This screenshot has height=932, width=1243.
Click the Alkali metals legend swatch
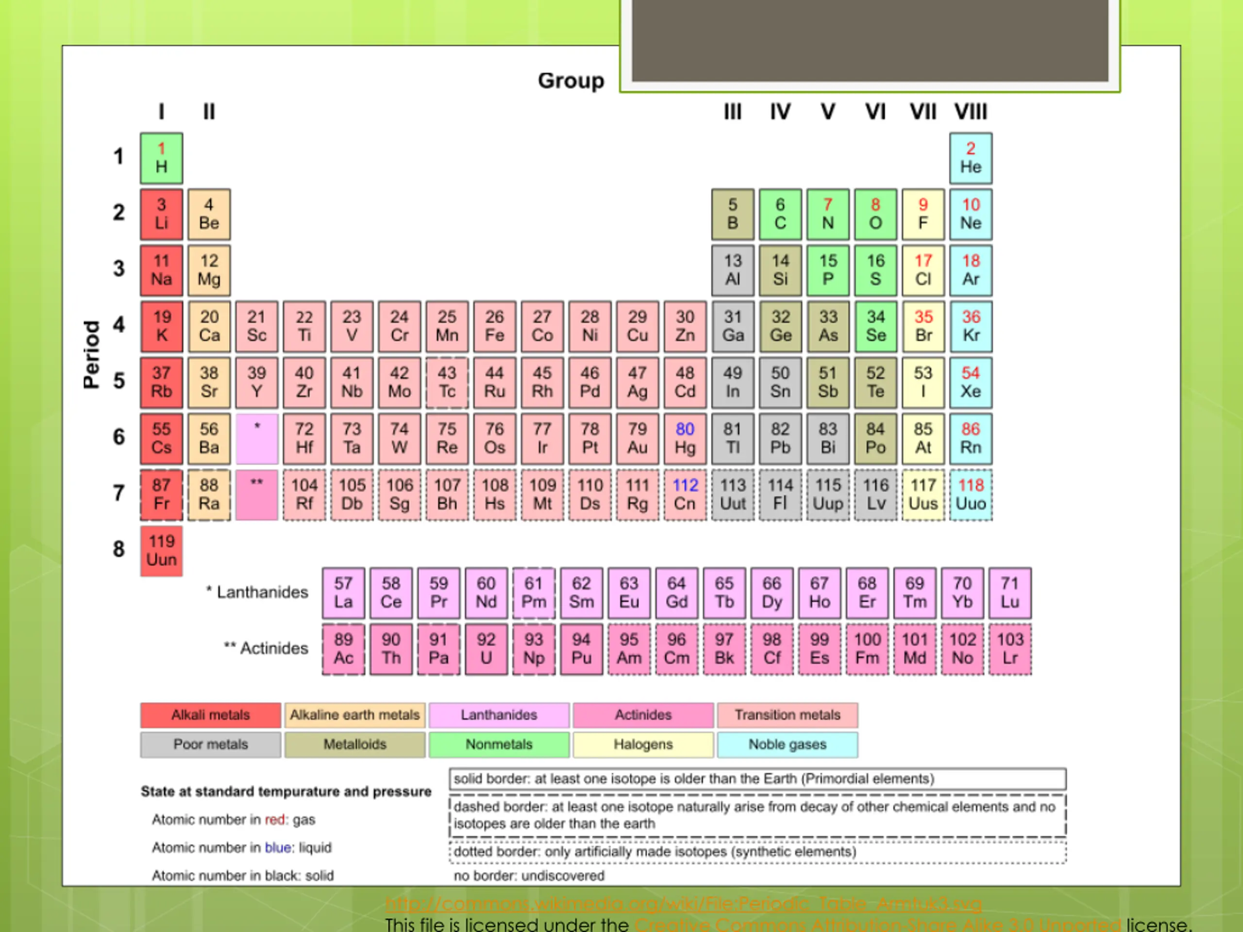pos(211,715)
